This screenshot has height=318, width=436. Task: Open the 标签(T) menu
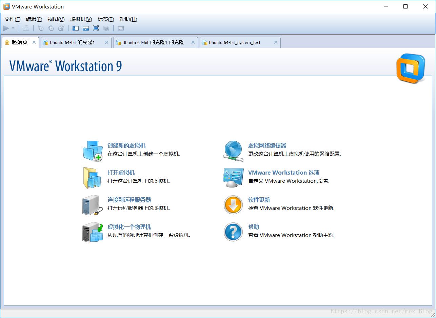(106, 19)
